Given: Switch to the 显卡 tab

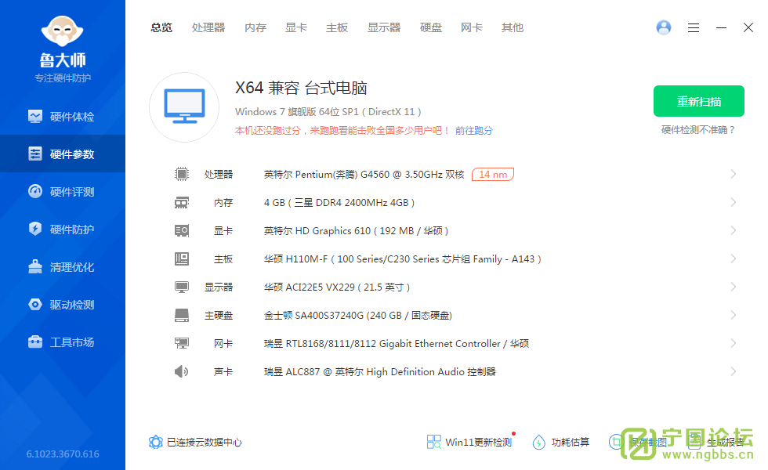Looking at the screenshot, I should pos(296,28).
